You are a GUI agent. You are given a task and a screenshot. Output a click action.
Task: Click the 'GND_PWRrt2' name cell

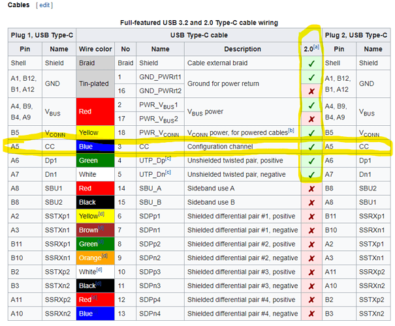[160, 91]
